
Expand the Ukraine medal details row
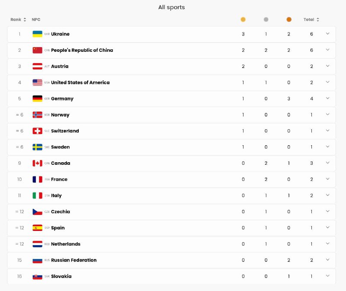(327, 34)
